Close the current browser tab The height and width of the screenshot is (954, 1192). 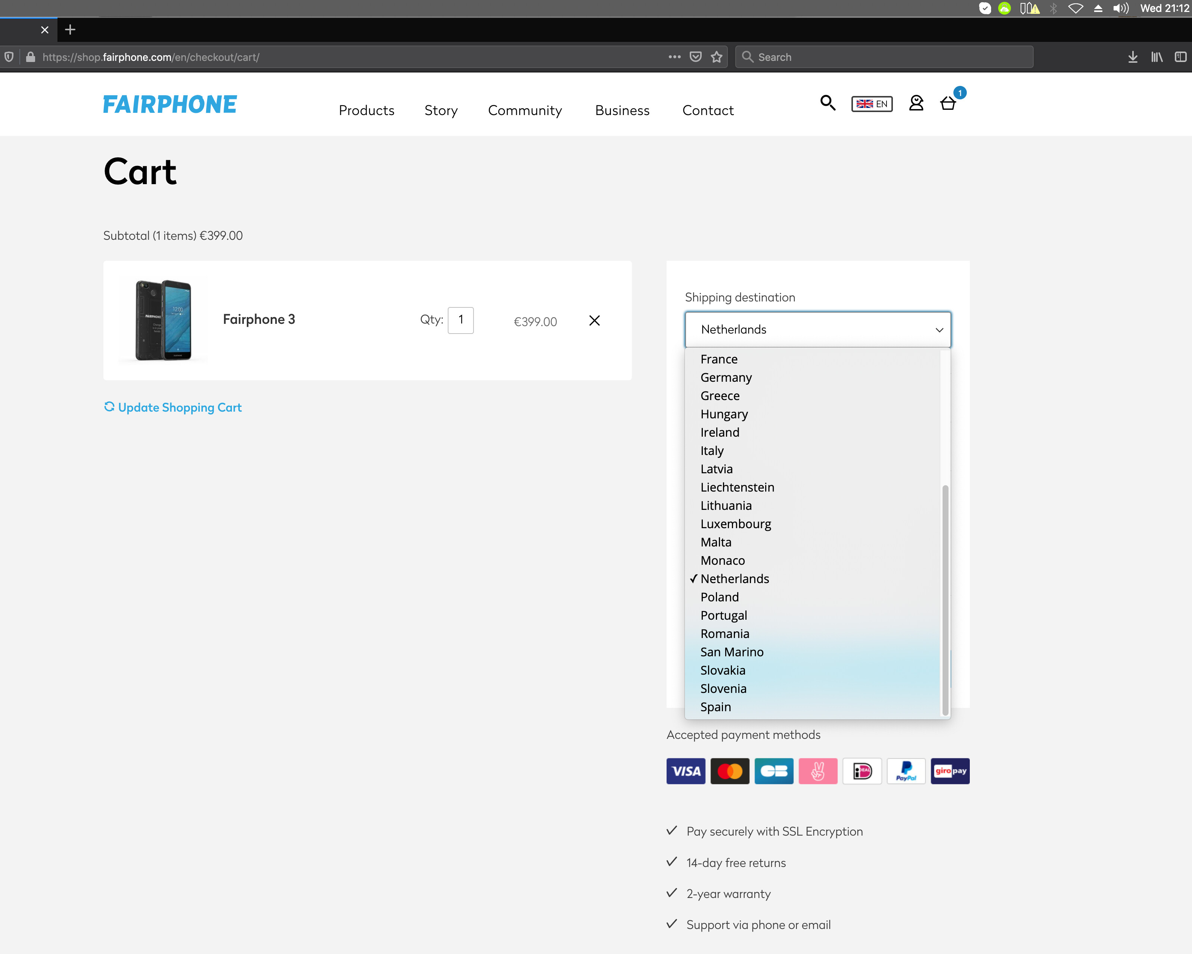coord(45,30)
